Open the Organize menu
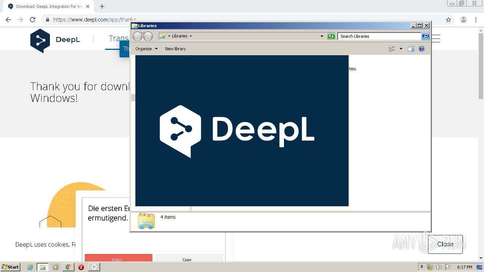 [146, 49]
